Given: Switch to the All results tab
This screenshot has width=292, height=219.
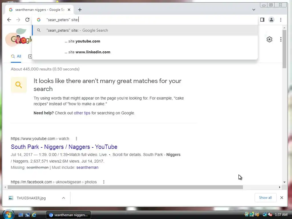Looking at the screenshot, I should (x=16, y=56).
